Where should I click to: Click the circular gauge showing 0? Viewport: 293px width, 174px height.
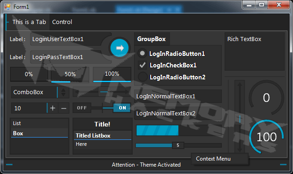[266, 97]
